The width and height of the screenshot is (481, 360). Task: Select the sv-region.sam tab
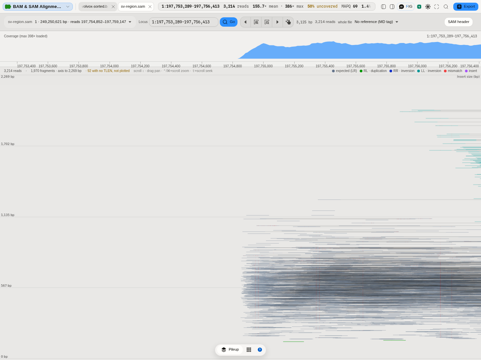(x=133, y=7)
